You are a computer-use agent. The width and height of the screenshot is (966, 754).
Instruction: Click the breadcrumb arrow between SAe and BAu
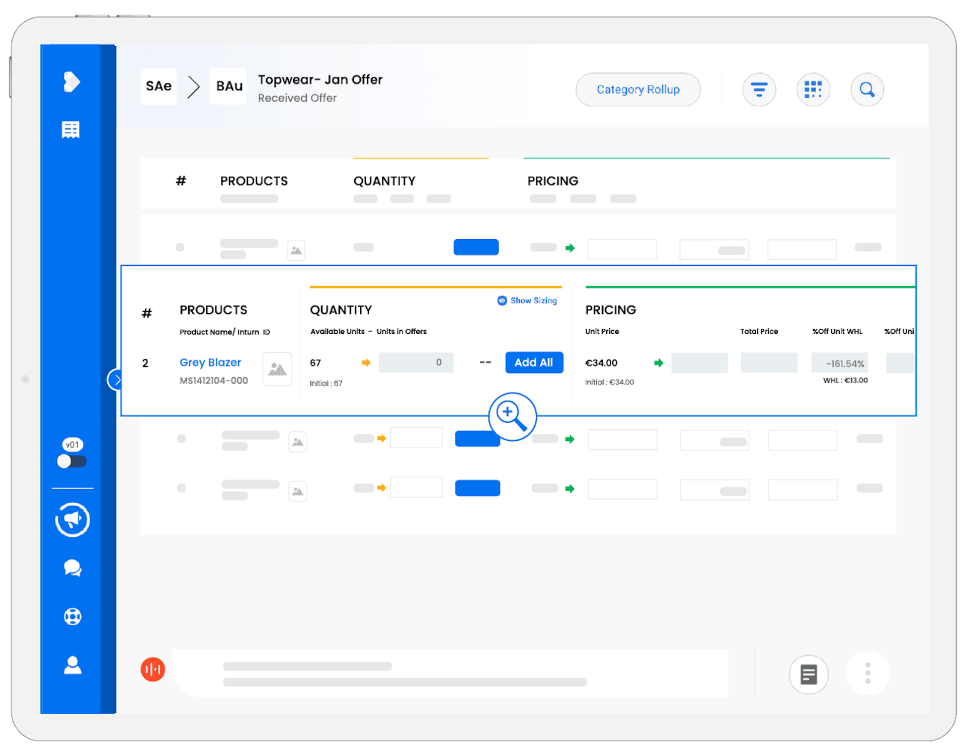click(x=193, y=86)
